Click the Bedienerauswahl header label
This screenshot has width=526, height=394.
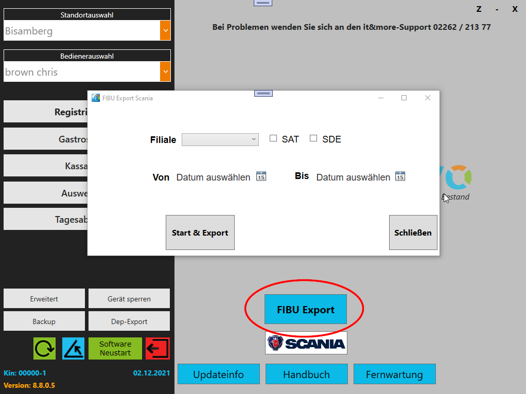click(x=87, y=56)
